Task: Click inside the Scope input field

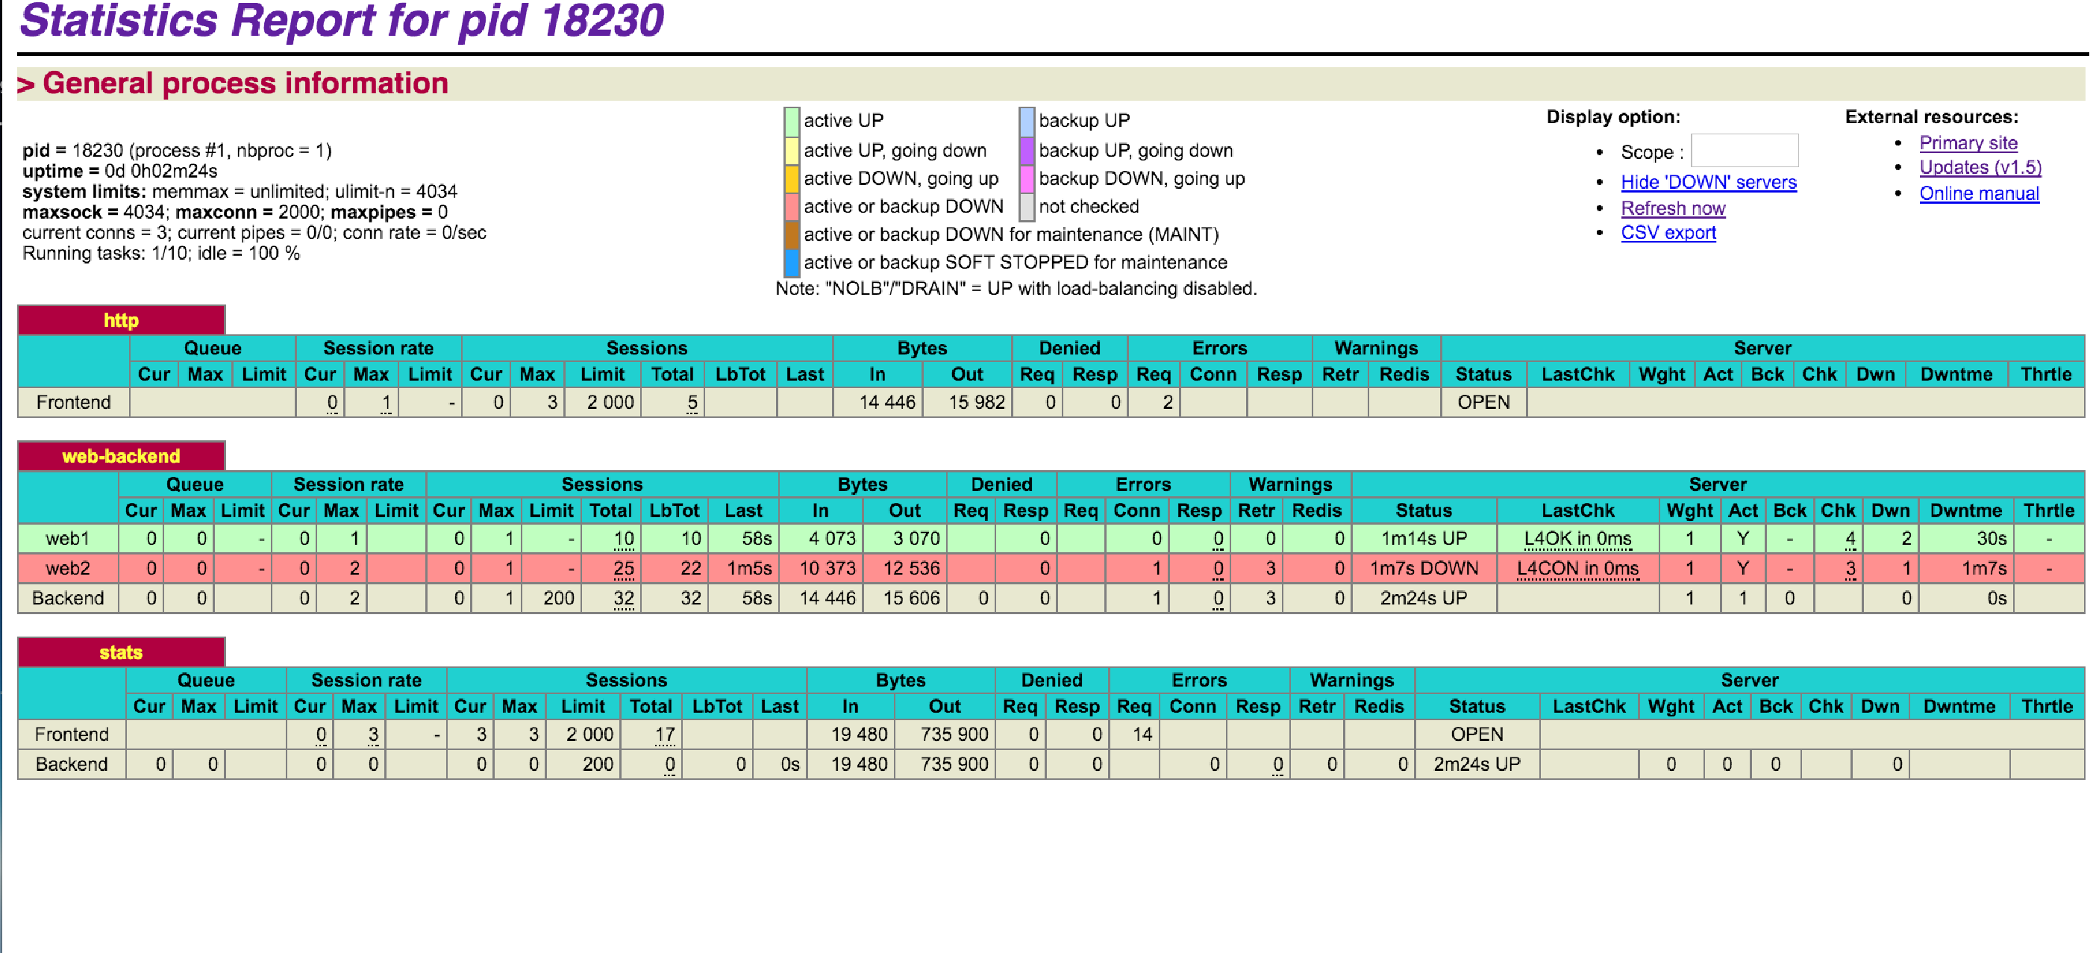Action: pos(1745,151)
